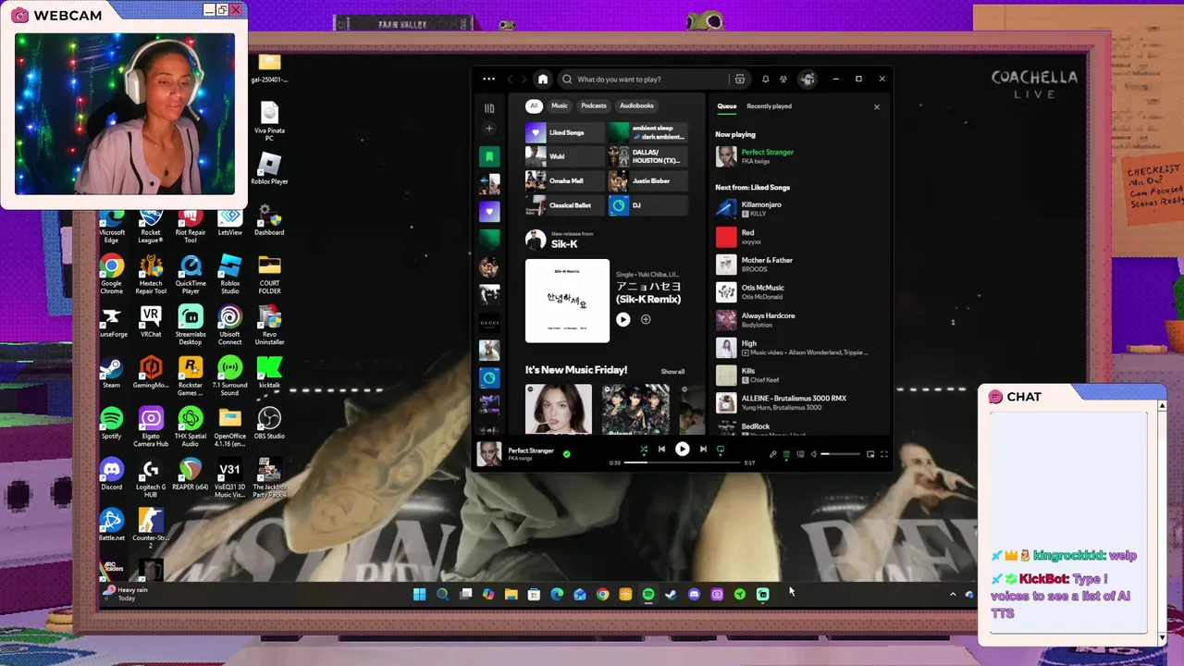This screenshot has height=666, width=1184.
Task: Switch to the Recently played tab
Action: pyautogui.click(x=769, y=106)
